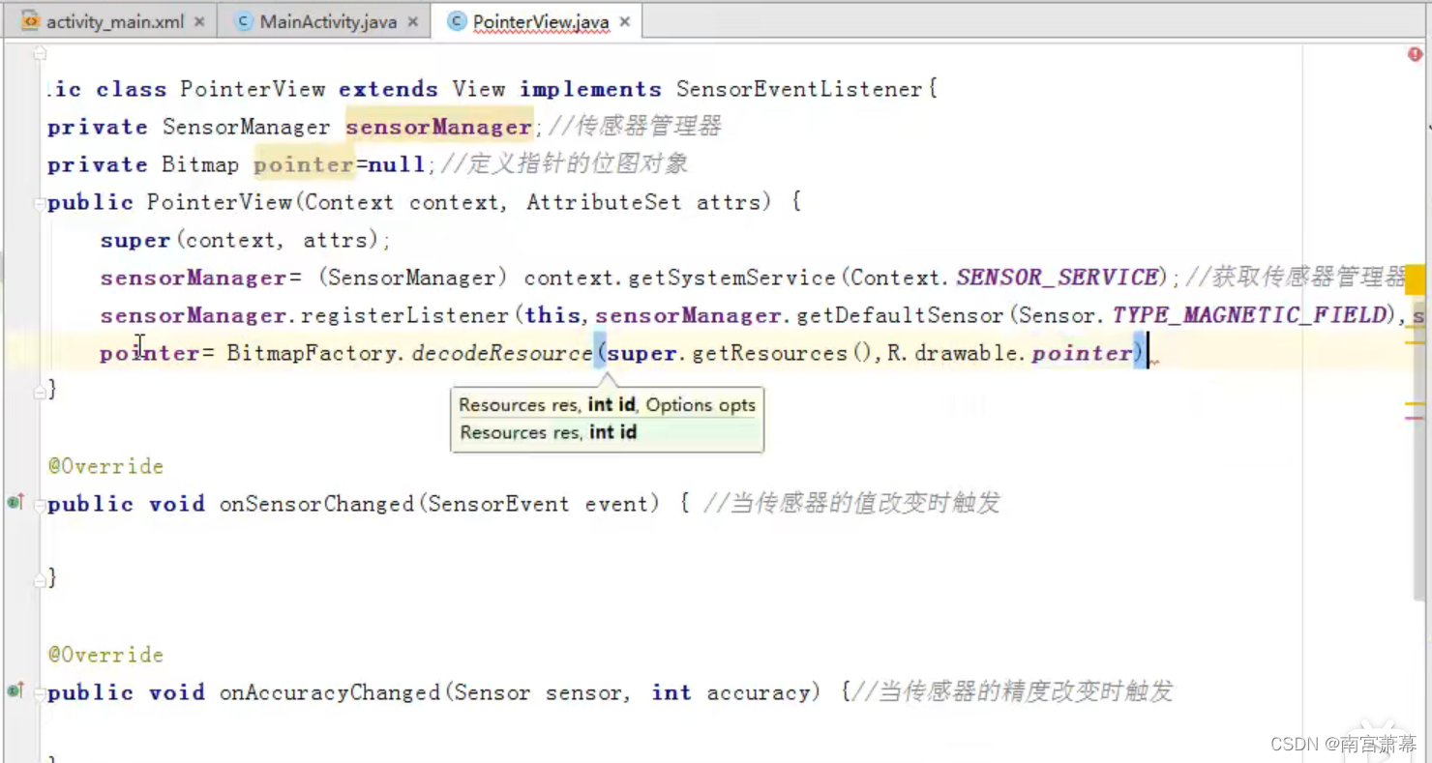Click the pink mark at the bottom of the error stripe
This screenshot has width=1432, height=763.
click(1414, 418)
